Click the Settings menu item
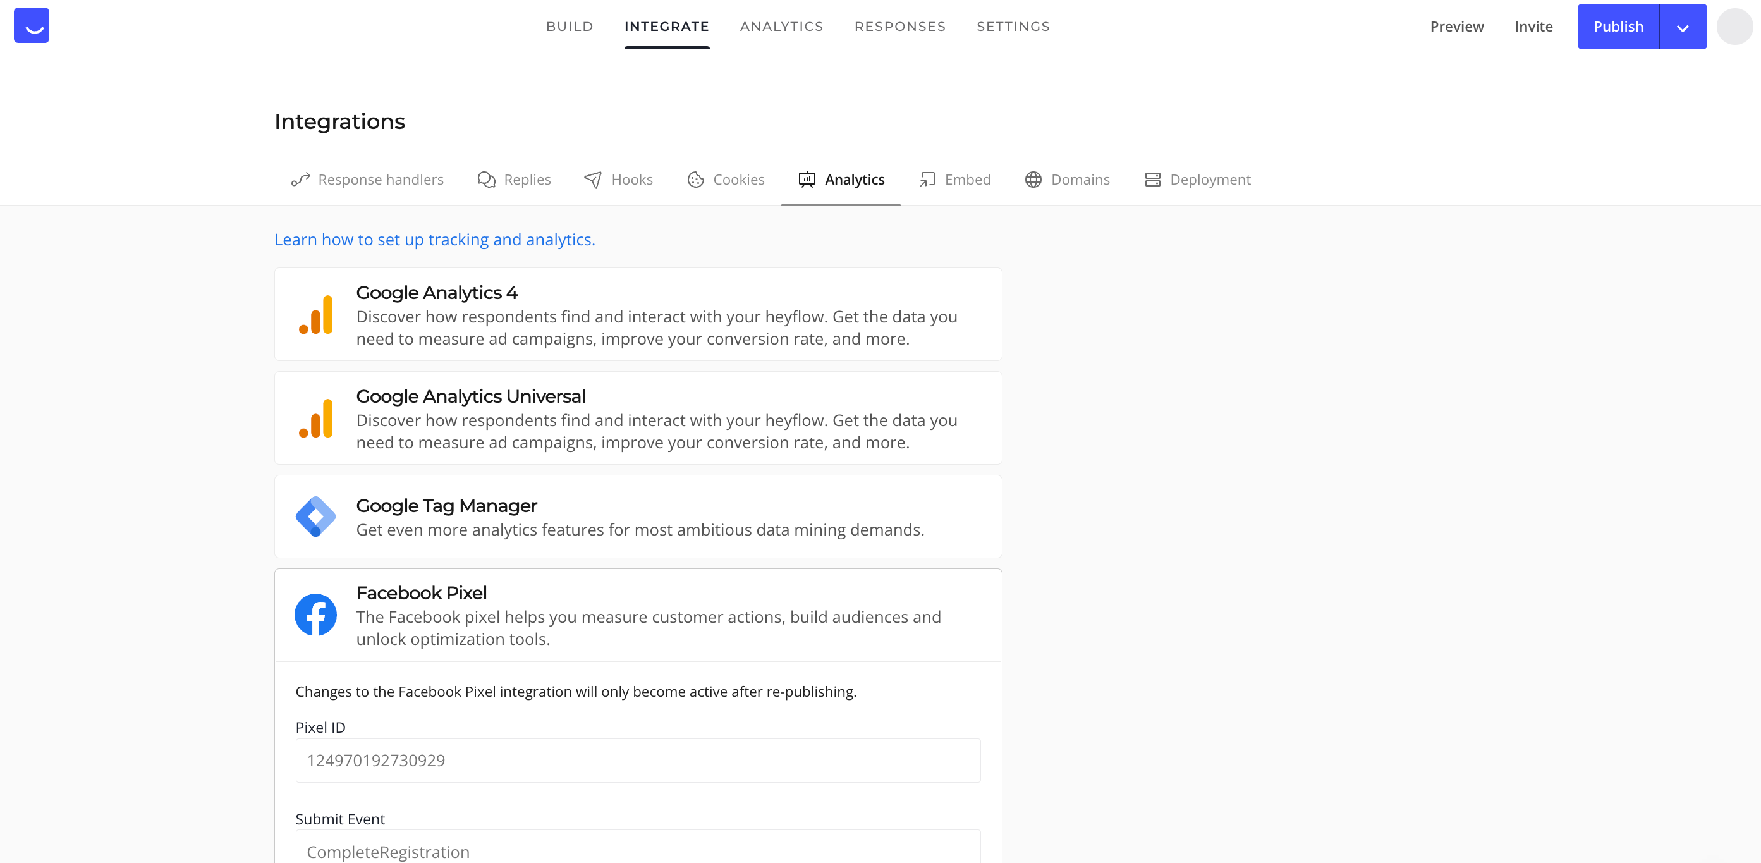Viewport: 1761px width, 863px height. coord(1013,26)
